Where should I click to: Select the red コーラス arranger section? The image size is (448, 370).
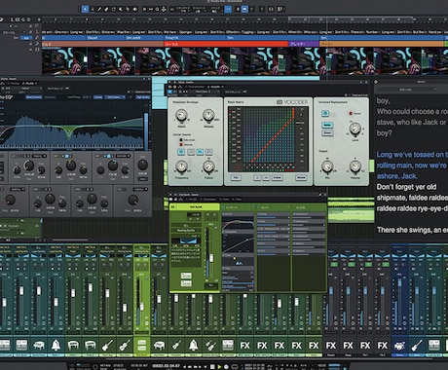tap(226, 44)
